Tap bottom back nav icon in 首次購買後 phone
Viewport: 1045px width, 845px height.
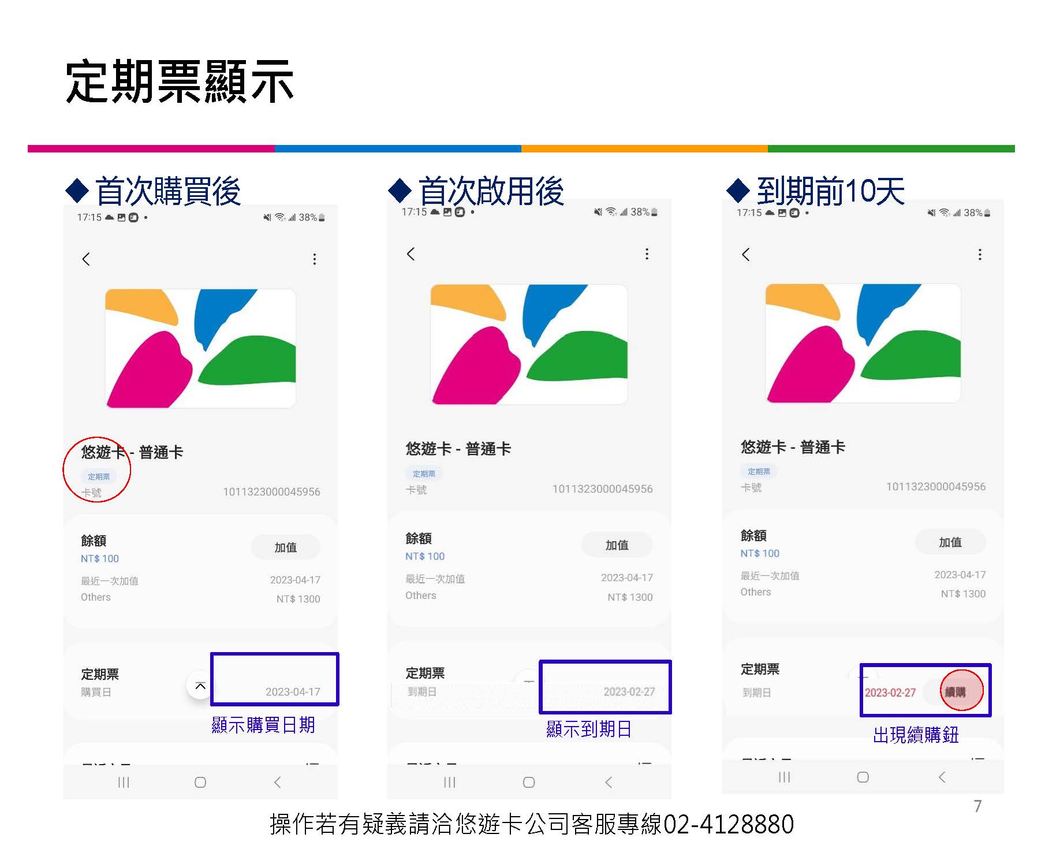click(x=277, y=782)
